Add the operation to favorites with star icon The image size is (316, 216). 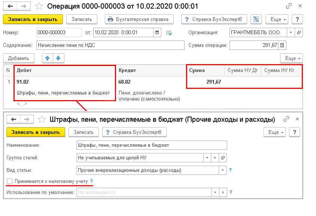coord(39,6)
